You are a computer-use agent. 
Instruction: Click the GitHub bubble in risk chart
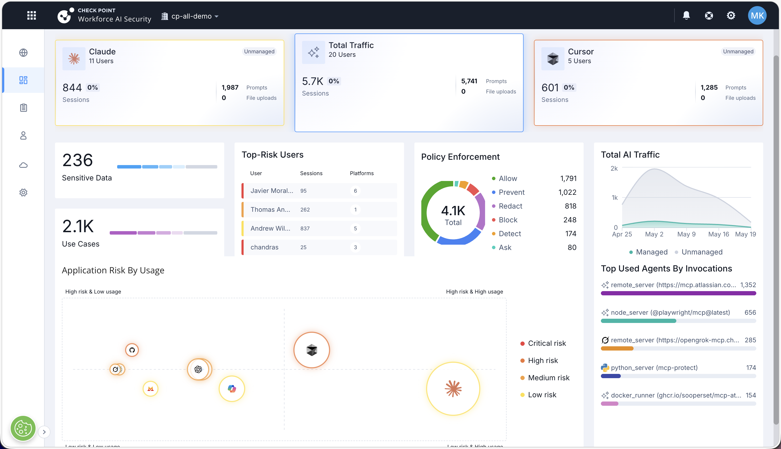(x=132, y=350)
